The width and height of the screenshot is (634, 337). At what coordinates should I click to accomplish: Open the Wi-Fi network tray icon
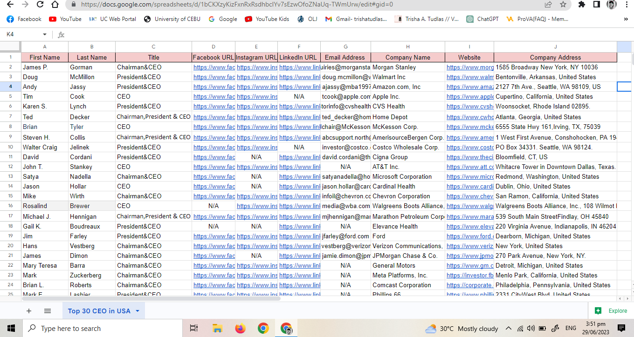520,328
